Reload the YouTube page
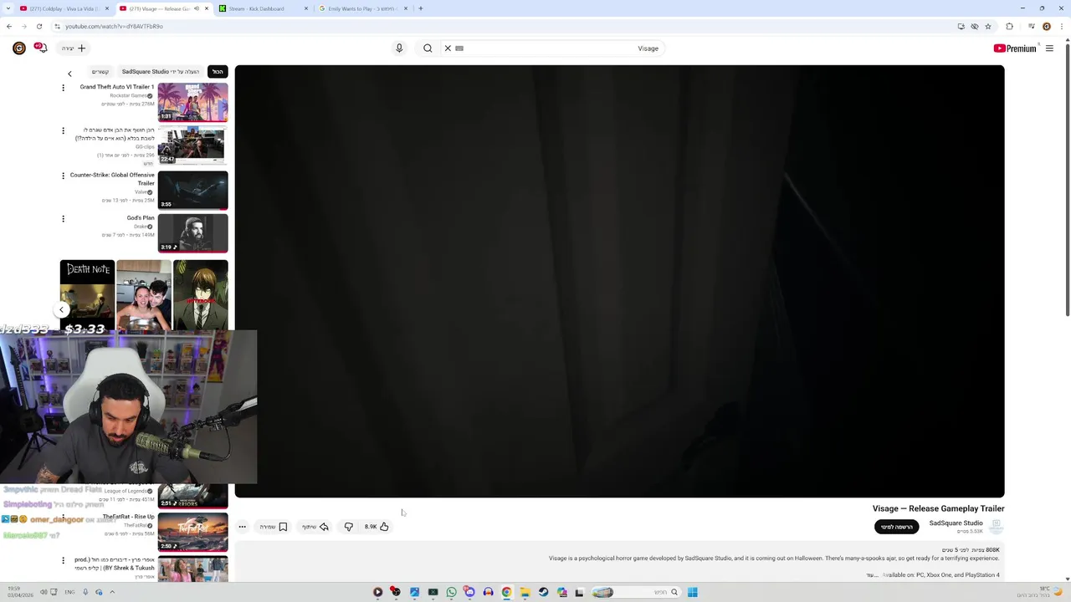The image size is (1071, 602). pos(38,26)
